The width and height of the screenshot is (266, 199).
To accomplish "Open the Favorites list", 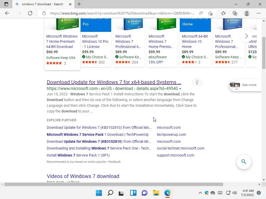I will coord(223,13).
